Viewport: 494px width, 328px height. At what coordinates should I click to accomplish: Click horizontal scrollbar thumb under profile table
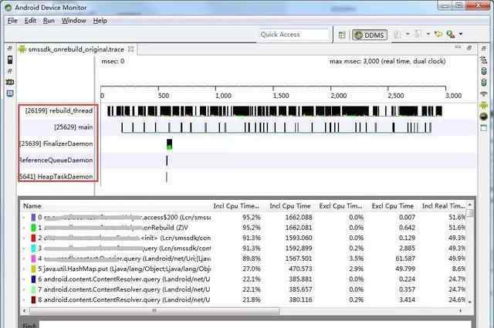pos(154,311)
